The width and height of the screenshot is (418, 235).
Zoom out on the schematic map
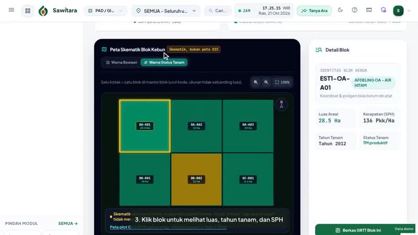pyautogui.click(x=266, y=83)
